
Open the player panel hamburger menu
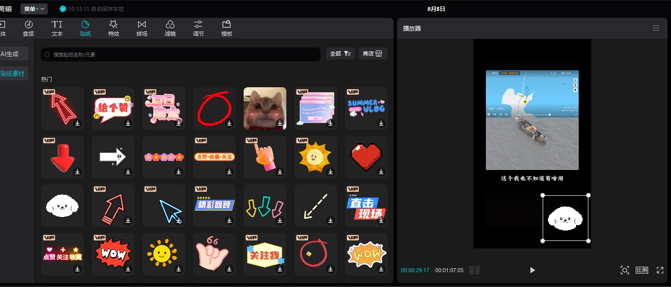pos(656,28)
